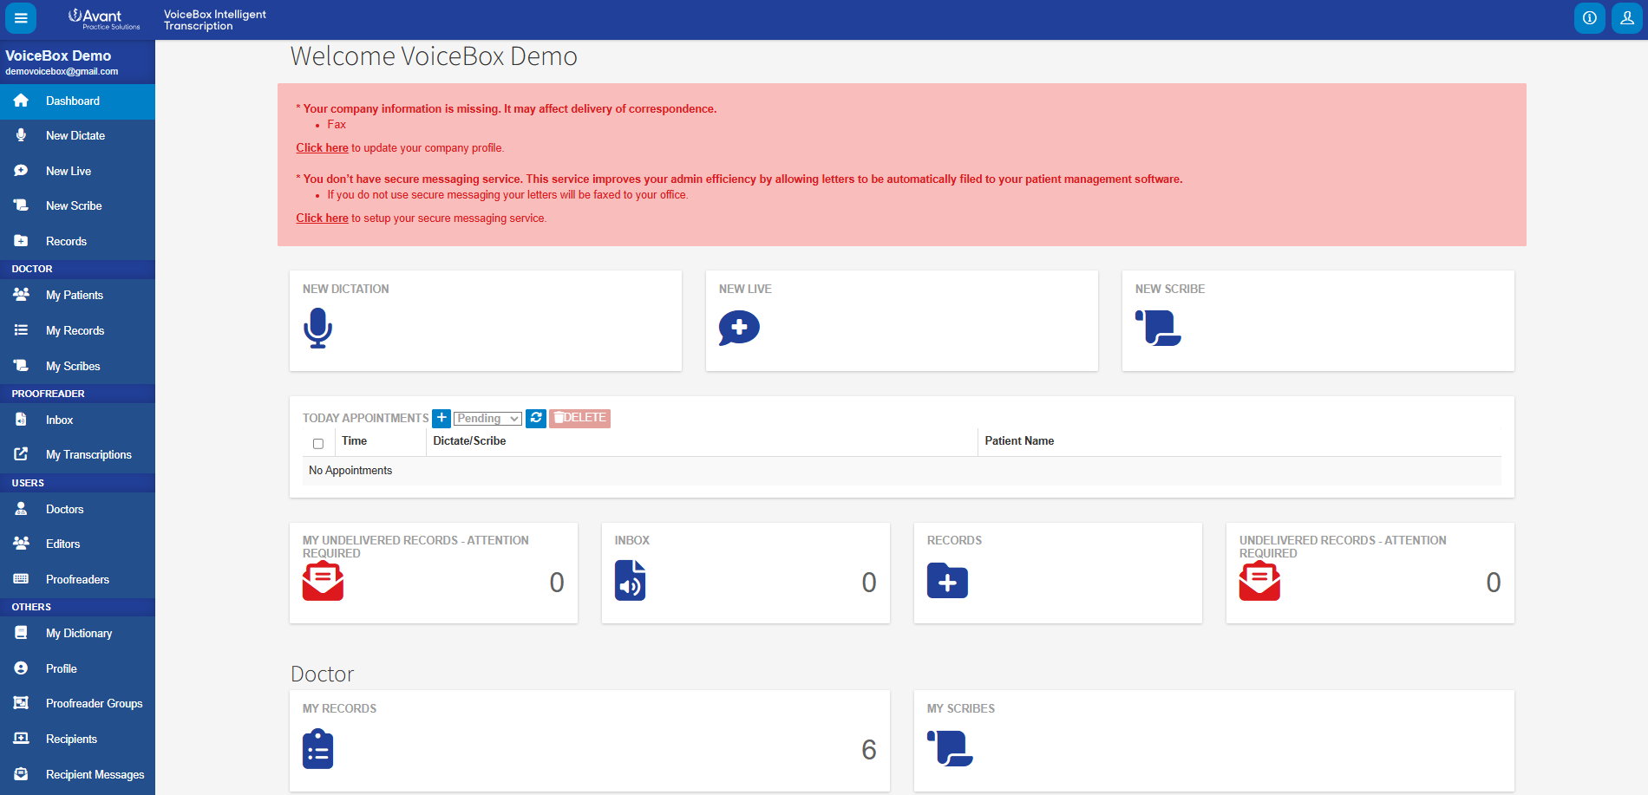
Task: Click the DELETE appointments button
Action: click(579, 418)
